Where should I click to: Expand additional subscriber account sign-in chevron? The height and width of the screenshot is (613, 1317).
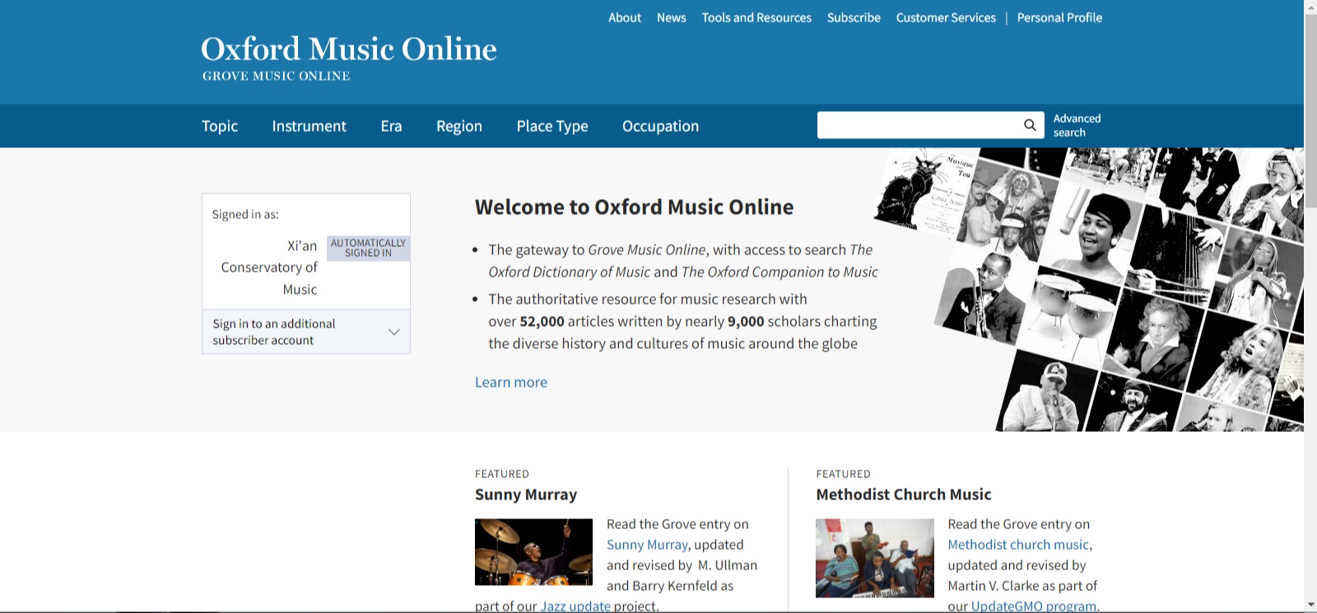[393, 332]
